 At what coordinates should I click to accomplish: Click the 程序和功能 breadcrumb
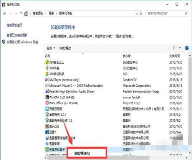click(x=66, y=13)
